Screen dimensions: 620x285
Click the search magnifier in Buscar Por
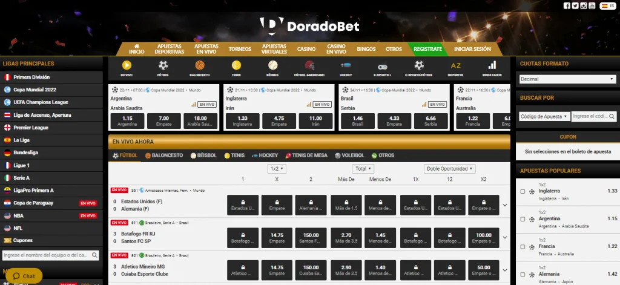[x=612, y=117]
